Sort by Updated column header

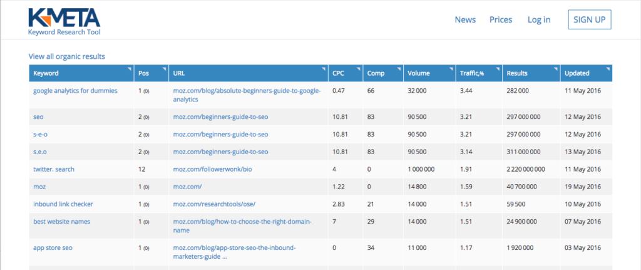pyautogui.click(x=586, y=73)
